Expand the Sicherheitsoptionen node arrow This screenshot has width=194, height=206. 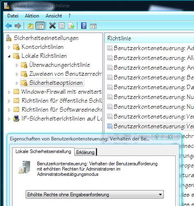pos(17,83)
